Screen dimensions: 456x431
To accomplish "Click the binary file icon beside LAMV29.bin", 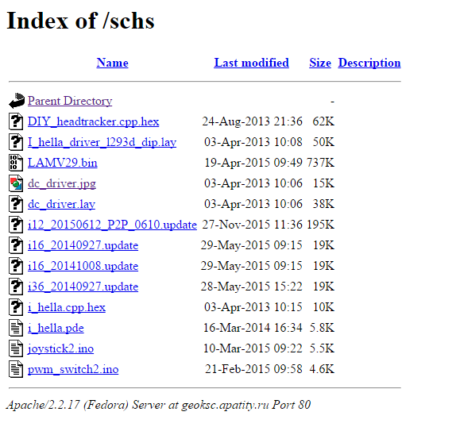I will coord(16,163).
